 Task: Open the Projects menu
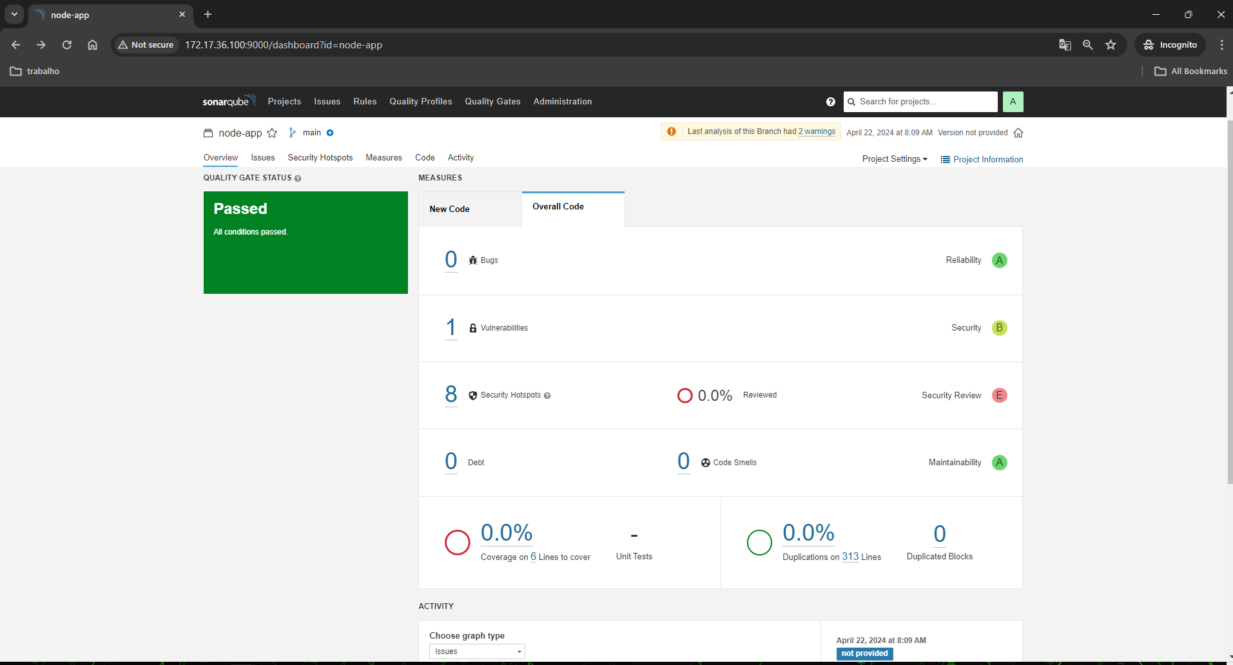(284, 102)
